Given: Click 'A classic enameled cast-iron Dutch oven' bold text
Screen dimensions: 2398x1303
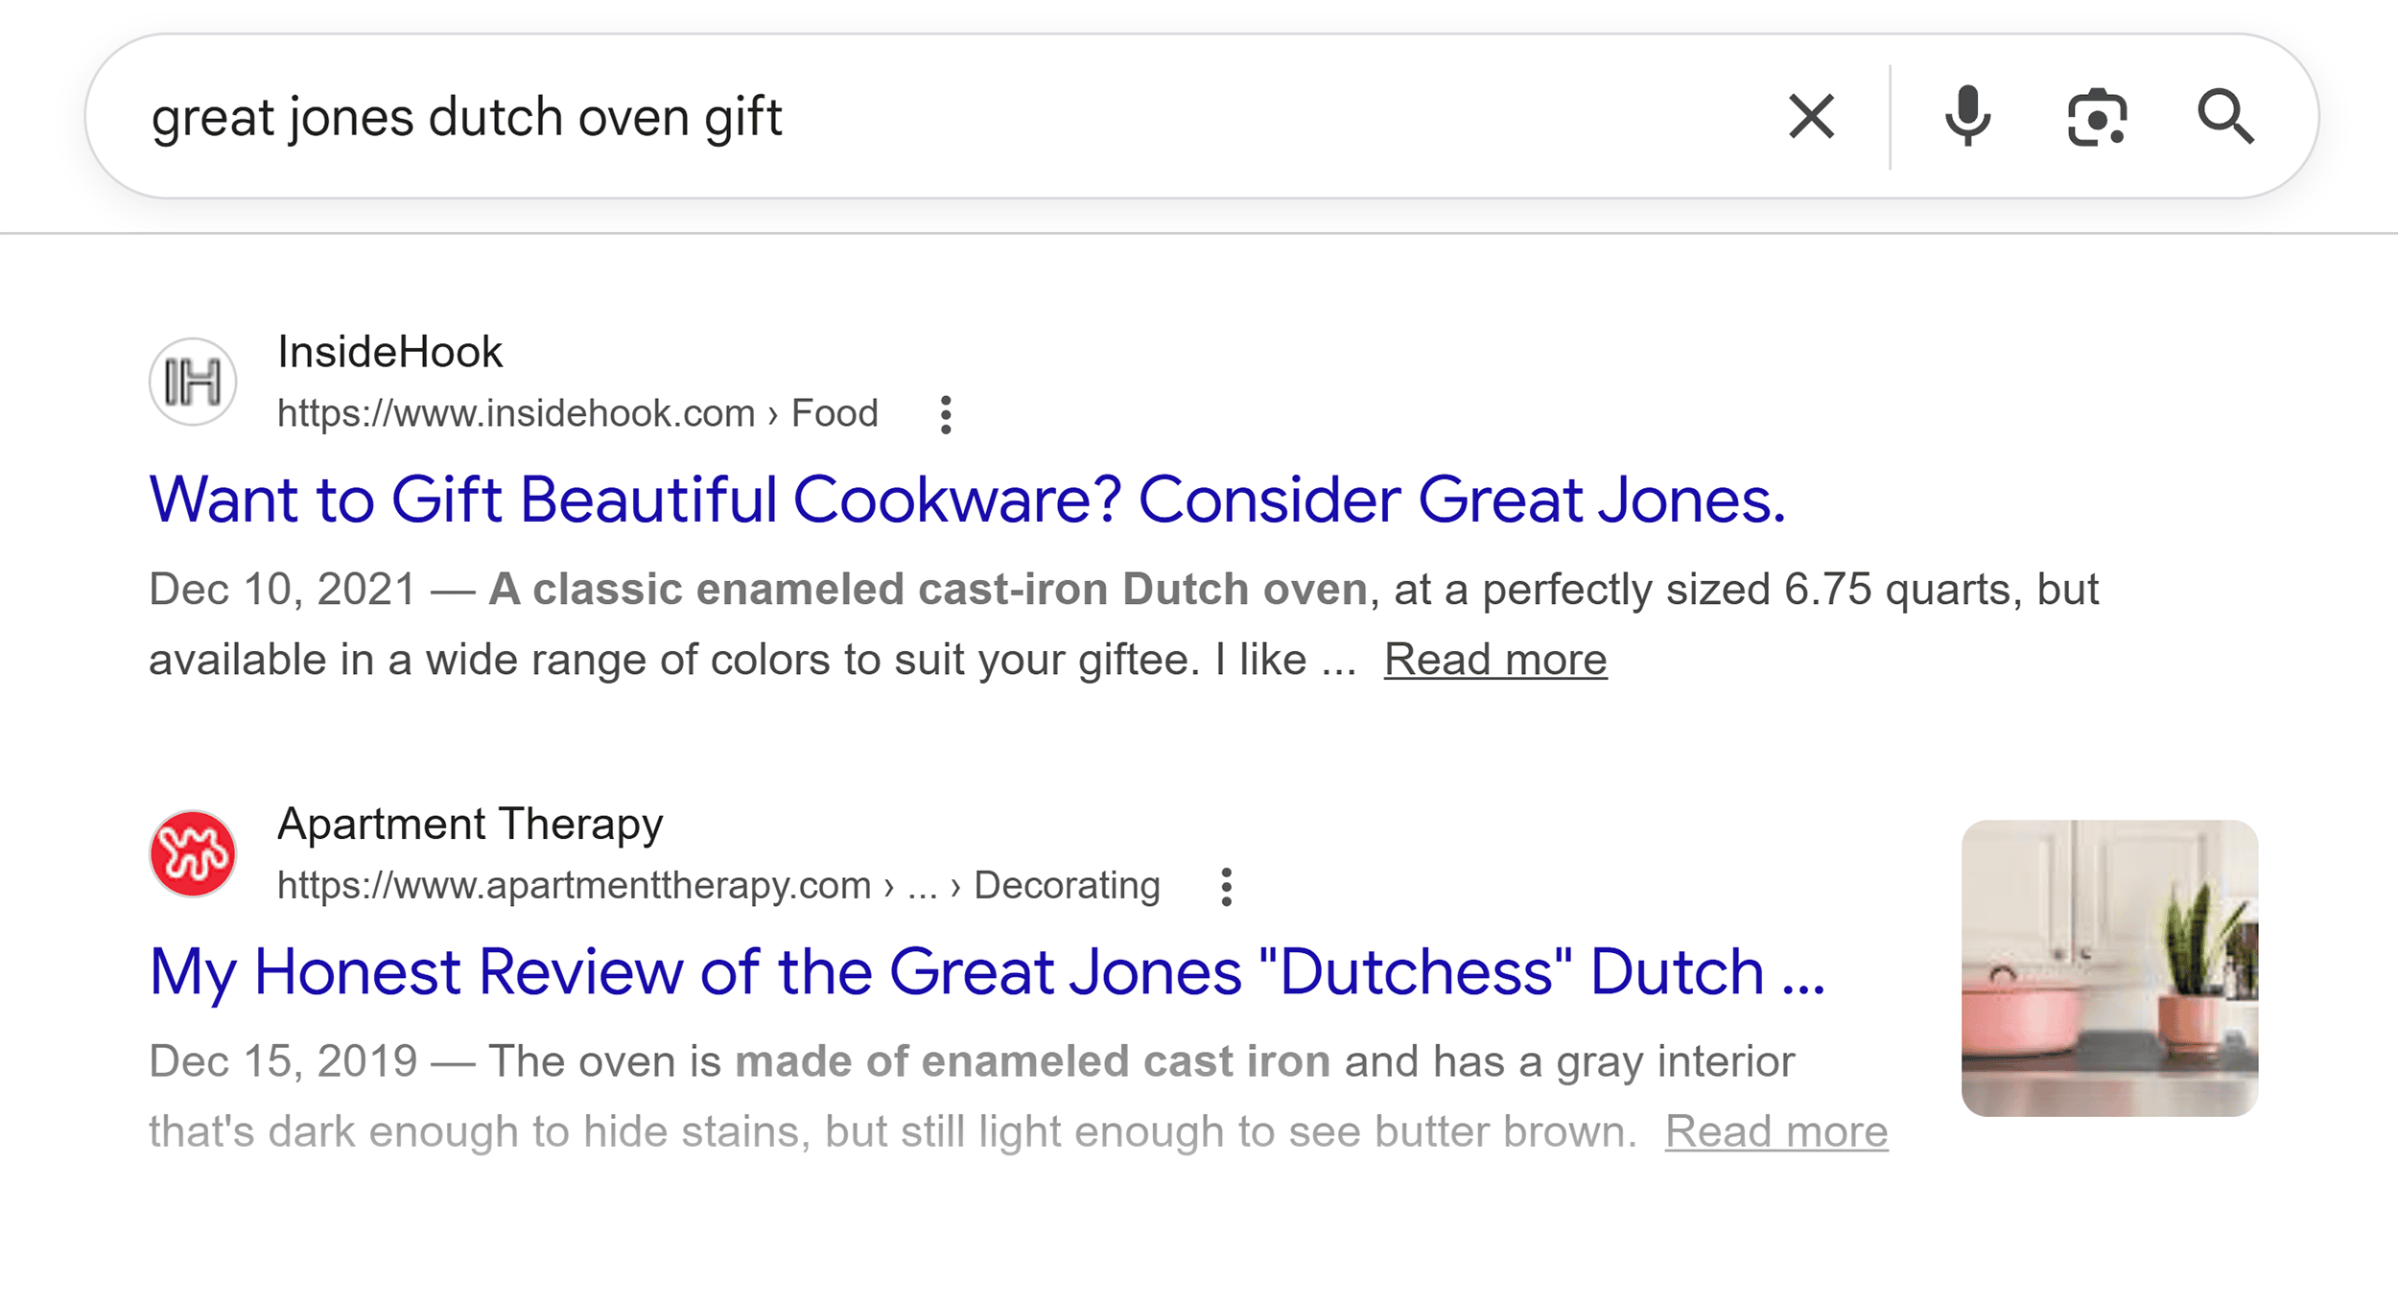Looking at the screenshot, I should [x=928, y=589].
